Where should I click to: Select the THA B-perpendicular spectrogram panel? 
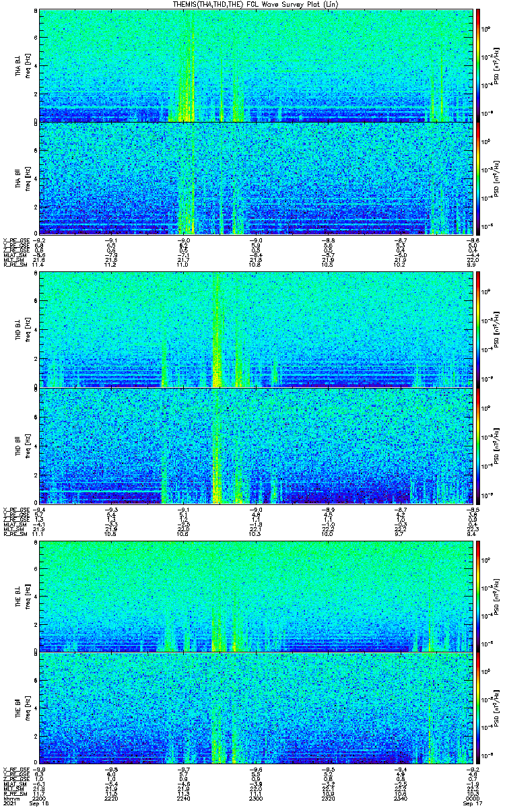[x=256, y=65]
